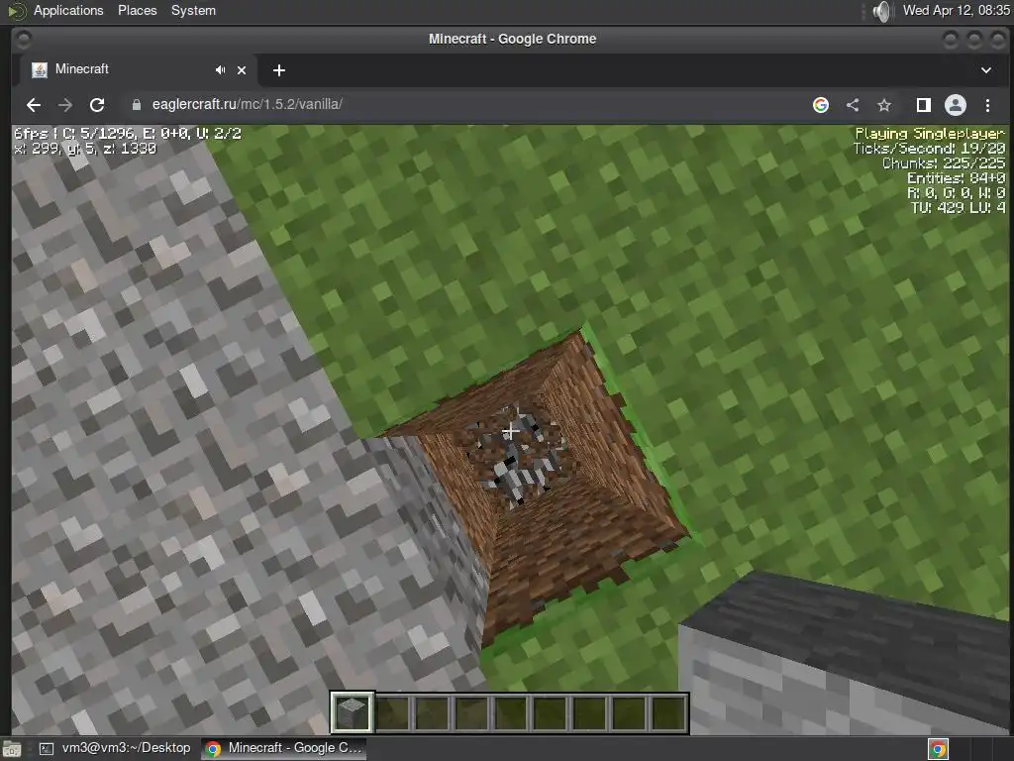Image resolution: width=1014 pixels, height=761 pixels.
Task: Open the clock showing Wed Apr 12
Action: coord(957,10)
